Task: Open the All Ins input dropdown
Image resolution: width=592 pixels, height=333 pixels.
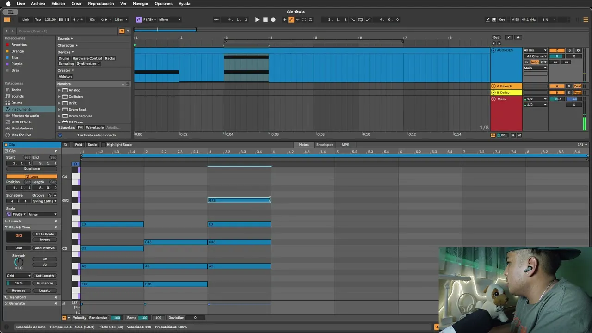Action: (x=535, y=50)
